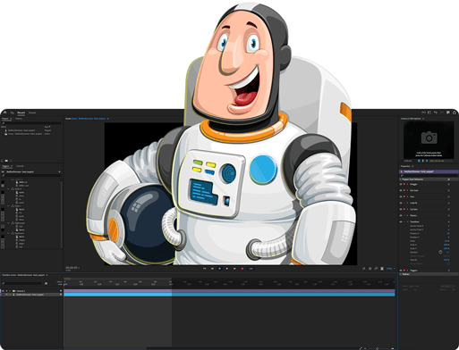459x350 pixels.
Task: Click the red Record button
Action: (x=242, y=269)
